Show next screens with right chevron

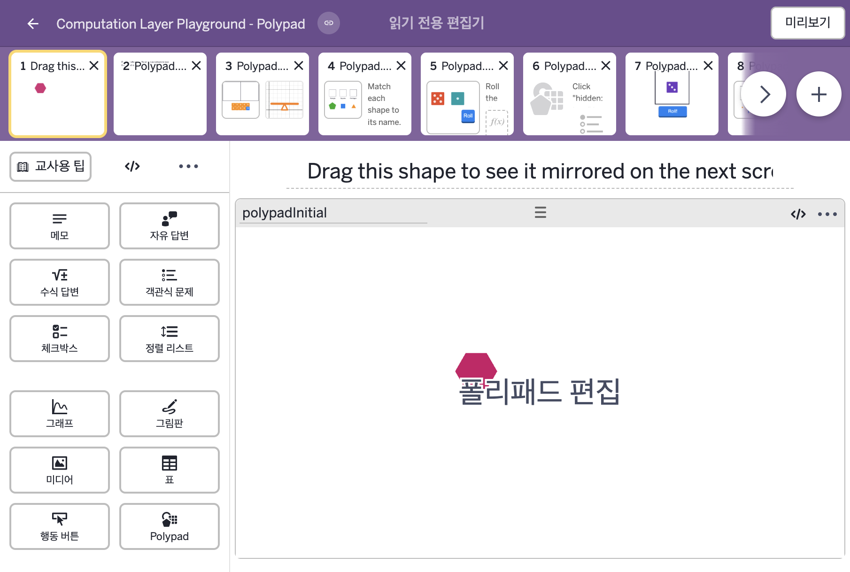pos(764,94)
